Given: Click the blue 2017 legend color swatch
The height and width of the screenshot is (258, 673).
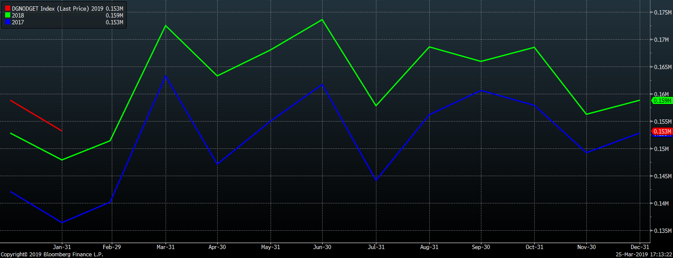Looking at the screenshot, I should tap(8, 22).
